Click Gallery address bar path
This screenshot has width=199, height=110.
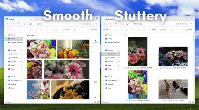click(39, 24)
